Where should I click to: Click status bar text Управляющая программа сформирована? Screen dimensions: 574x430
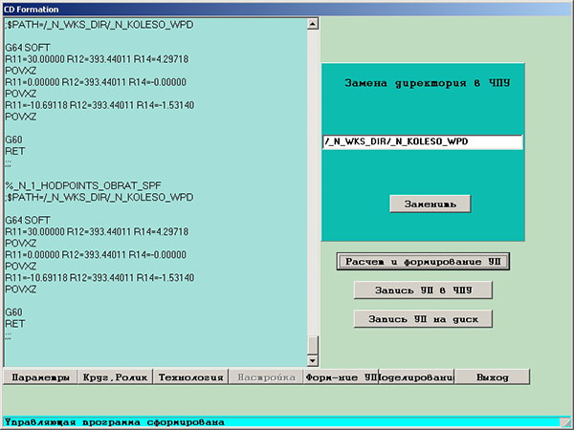coord(115,421)
